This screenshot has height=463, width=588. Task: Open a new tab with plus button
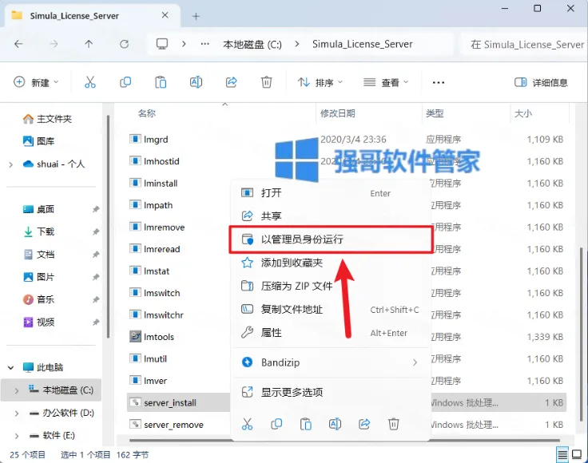tap(196, 16)
